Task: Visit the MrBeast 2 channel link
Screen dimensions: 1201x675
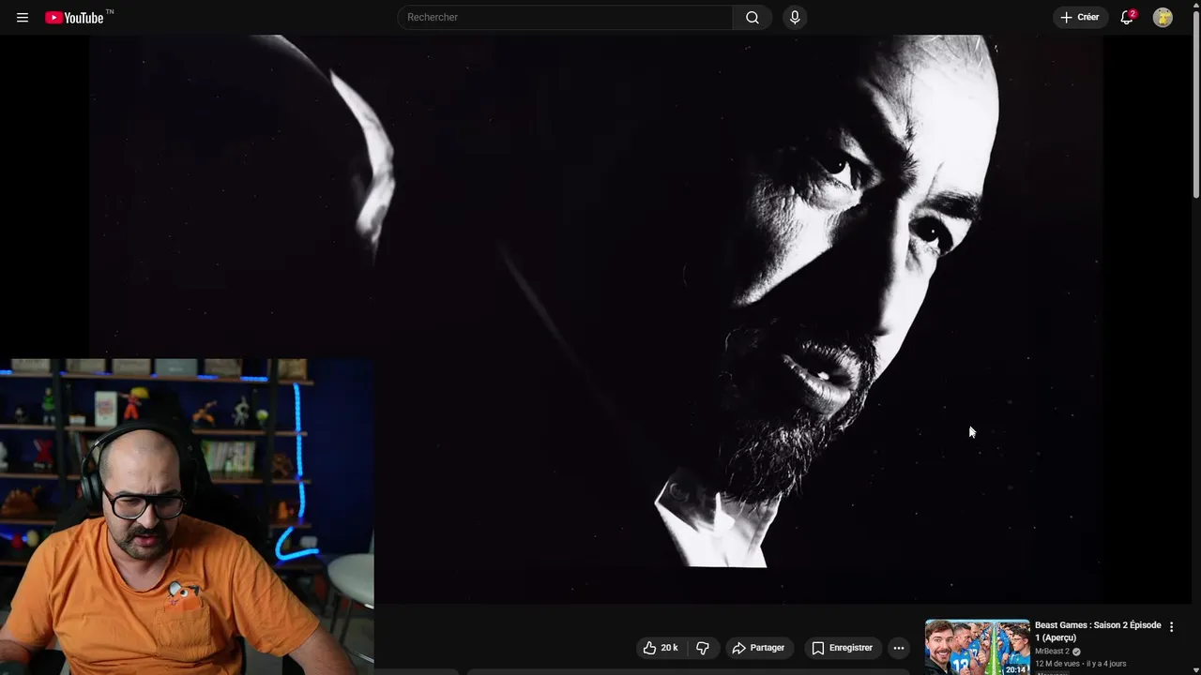Action: (x=1052, y=652)
